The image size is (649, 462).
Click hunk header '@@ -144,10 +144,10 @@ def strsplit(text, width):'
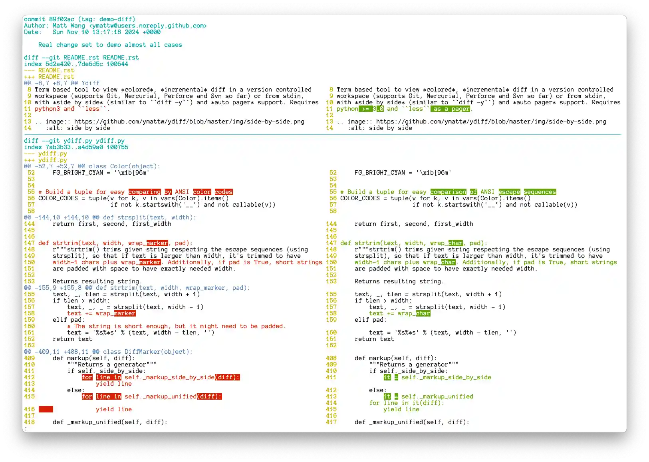click(x=110, y=217)
